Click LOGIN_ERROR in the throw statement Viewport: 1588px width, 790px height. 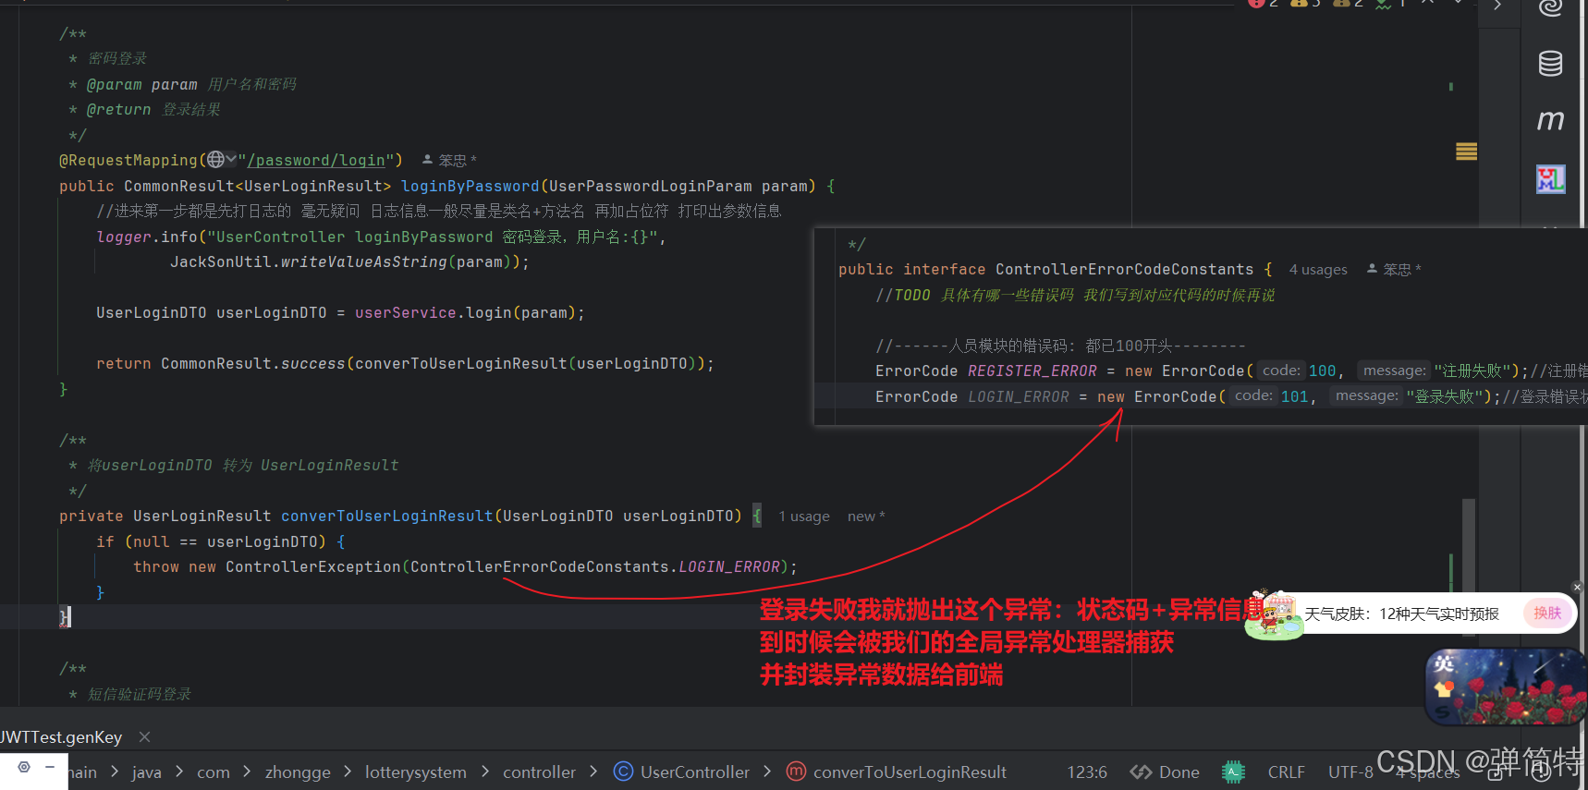click(729, 567)
